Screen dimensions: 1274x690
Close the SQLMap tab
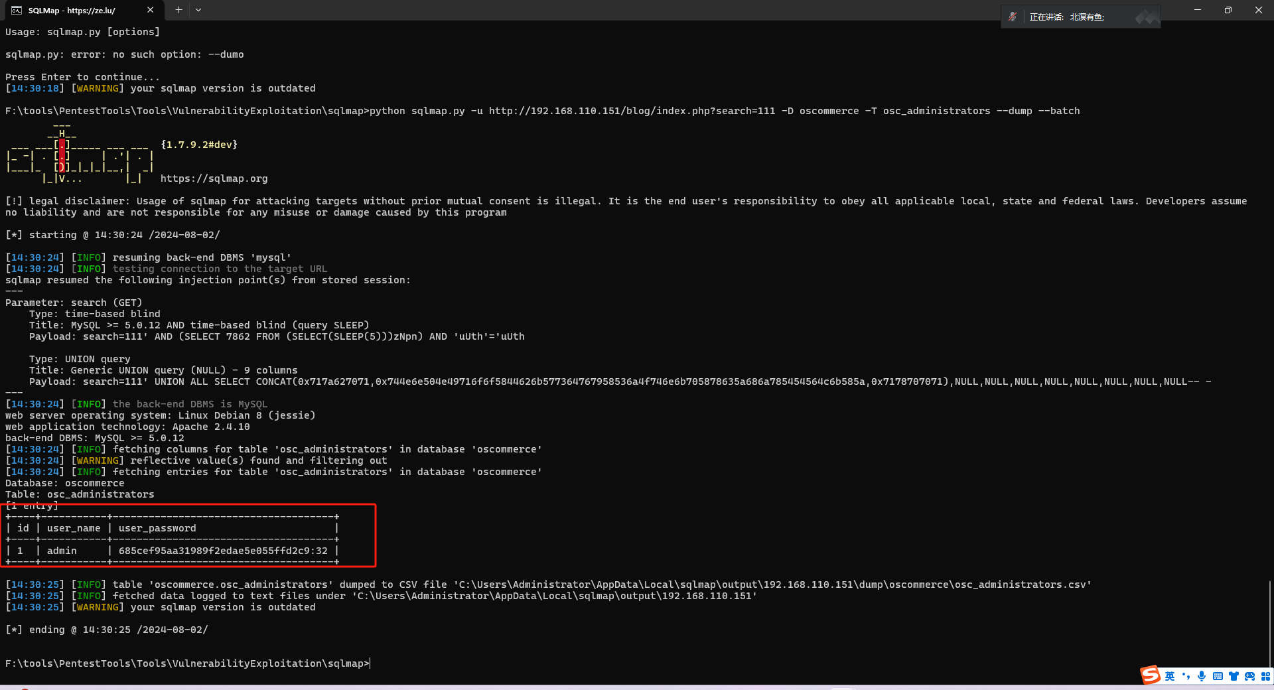pos(151,10)
